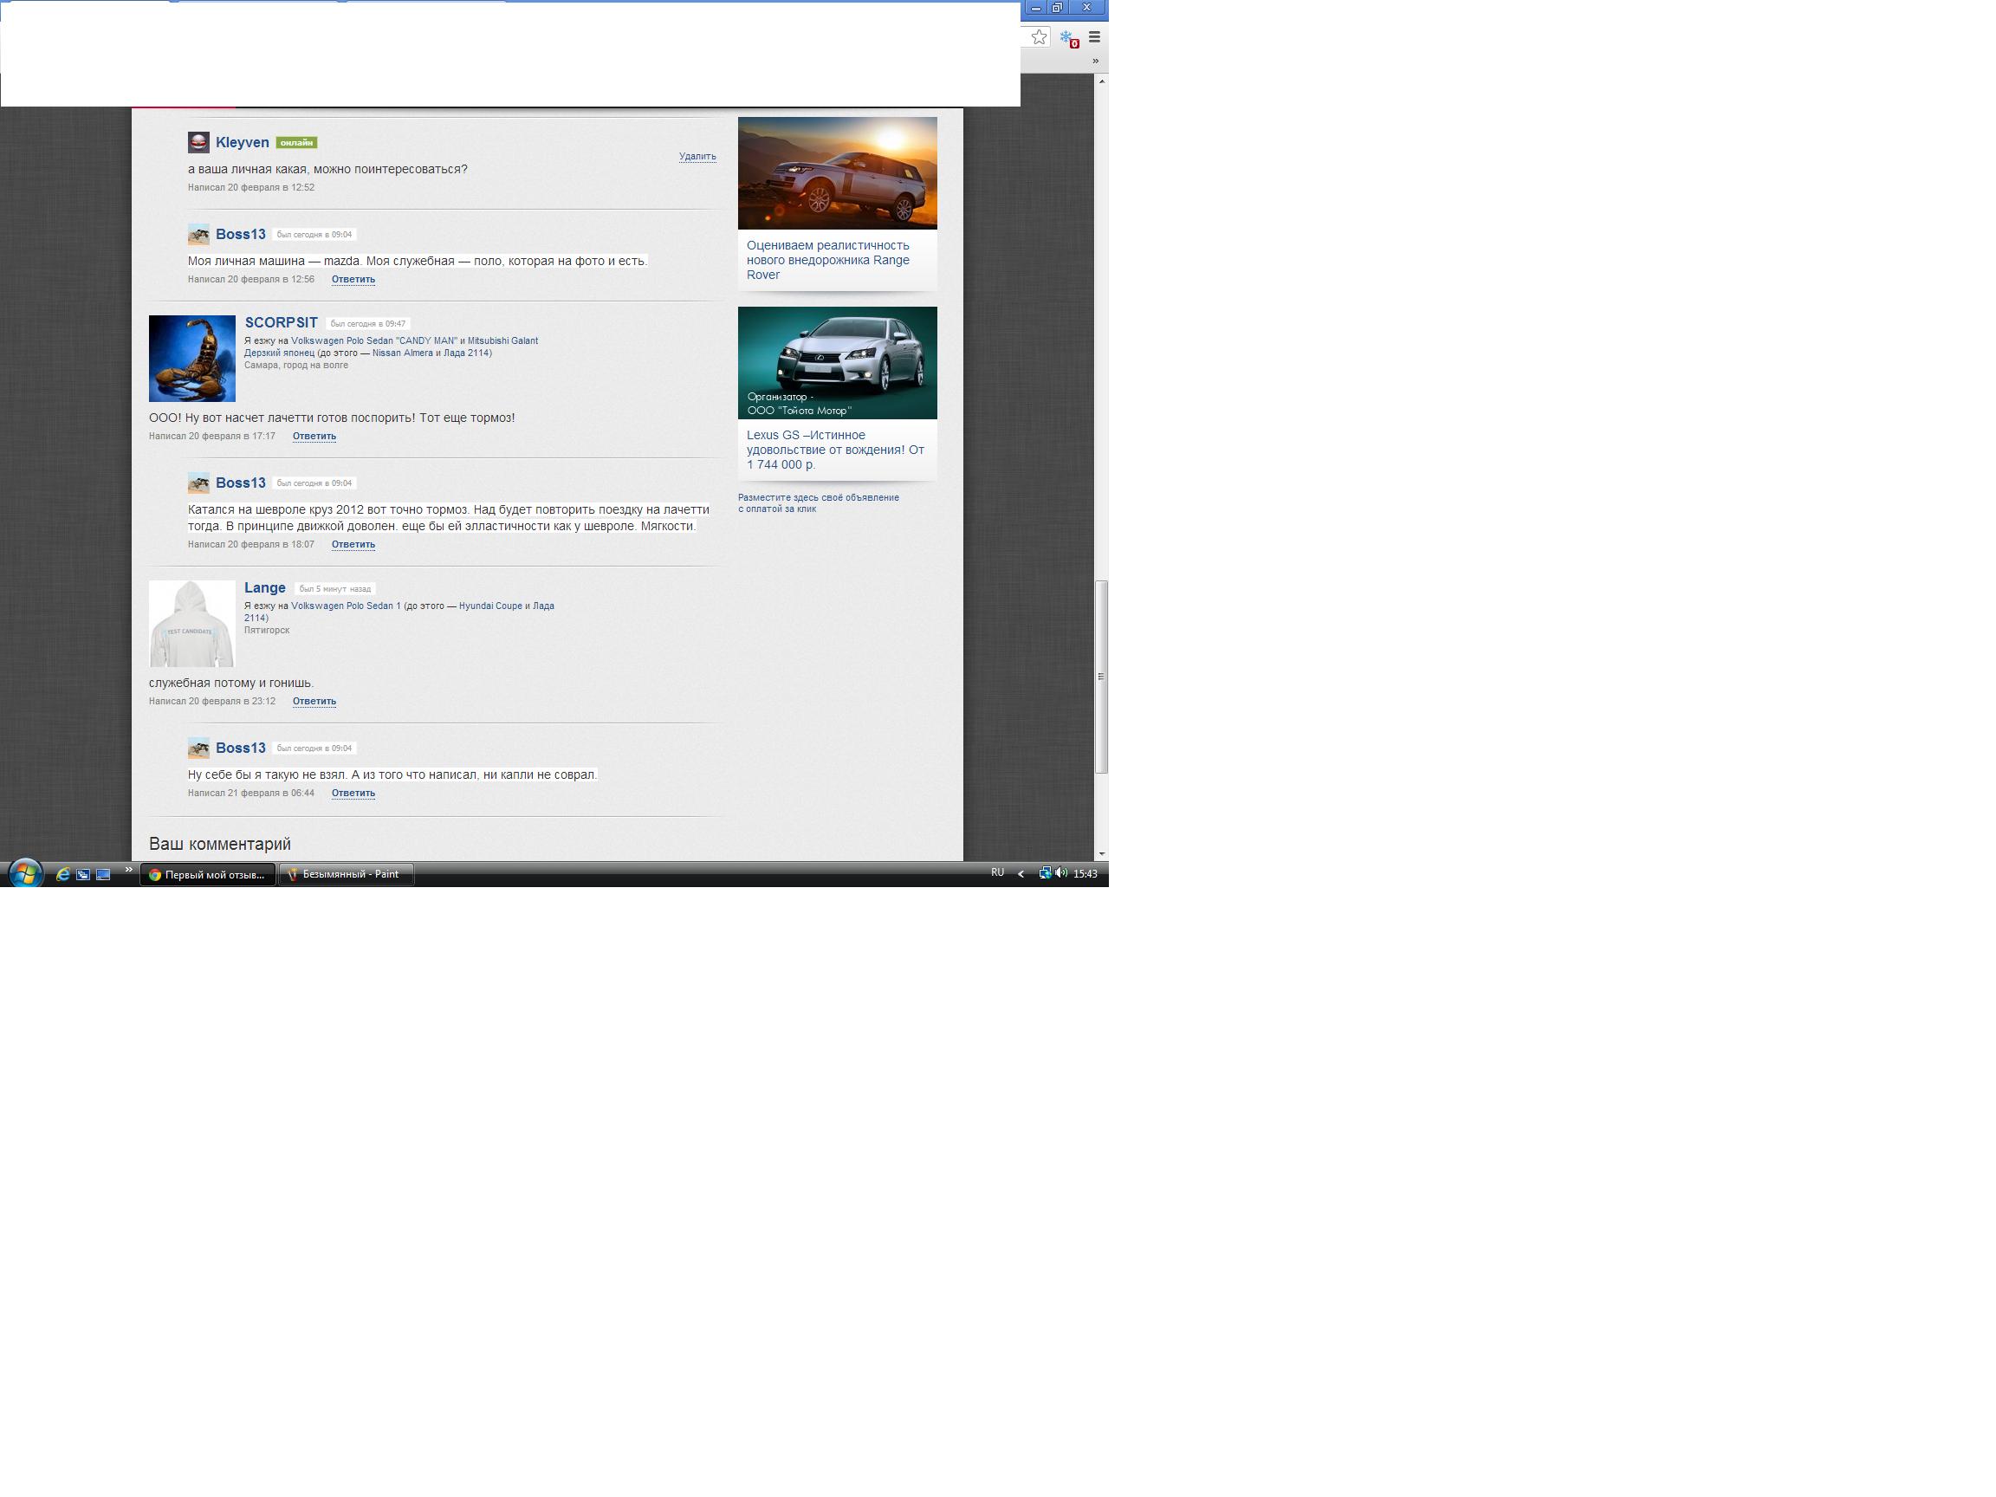
Task: Open the Chrome hamburger menu
Action: coord(1094,37)
